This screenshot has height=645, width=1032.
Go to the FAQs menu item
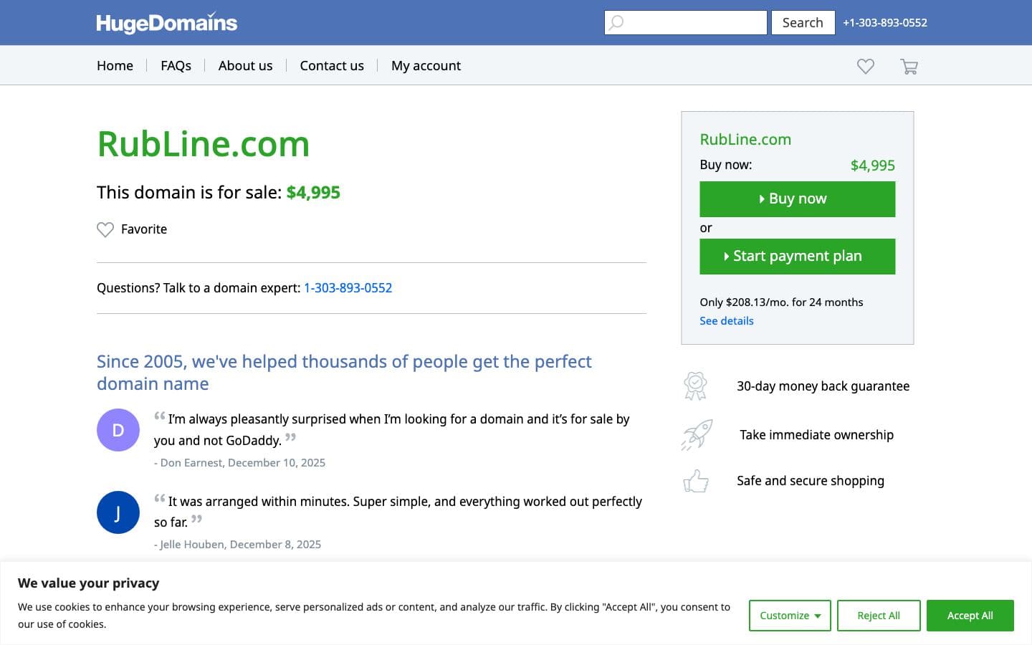pos(176,66)
